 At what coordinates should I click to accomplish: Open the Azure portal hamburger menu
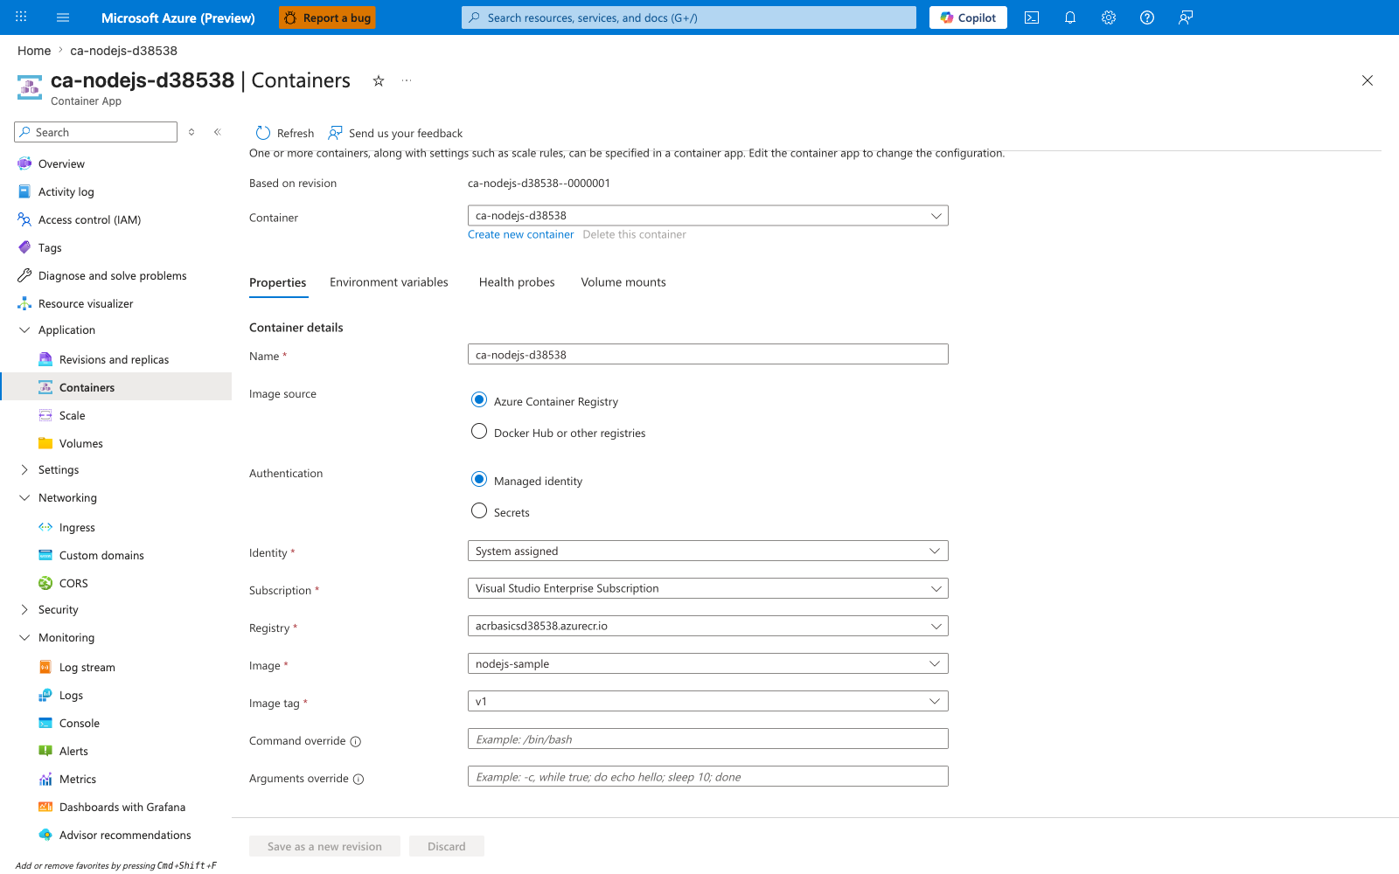63,17
